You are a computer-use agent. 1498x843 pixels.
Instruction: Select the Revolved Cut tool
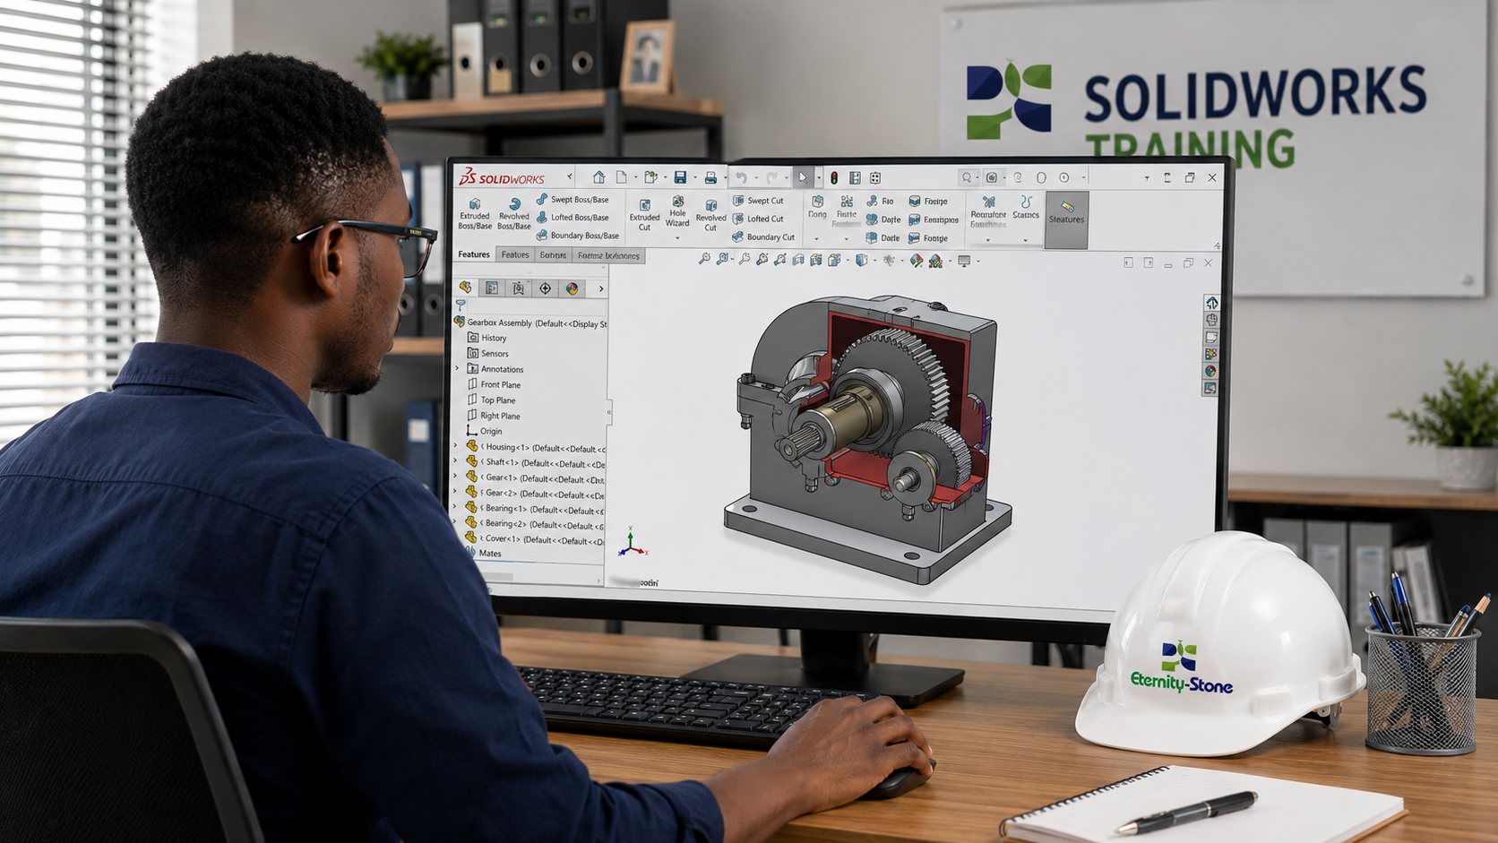pos(710,216)
